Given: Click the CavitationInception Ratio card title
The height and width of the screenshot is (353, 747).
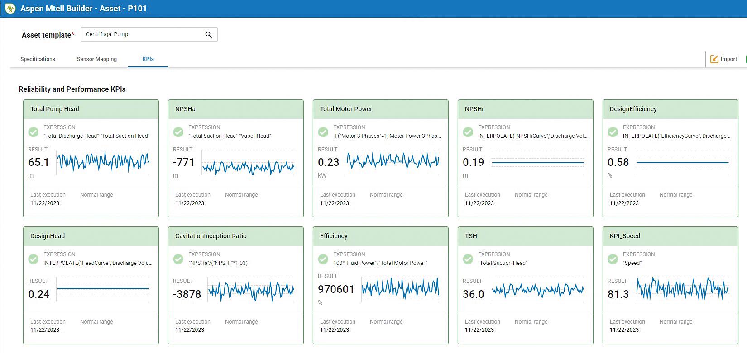Looking at the screenshot, I should point(211,236).
